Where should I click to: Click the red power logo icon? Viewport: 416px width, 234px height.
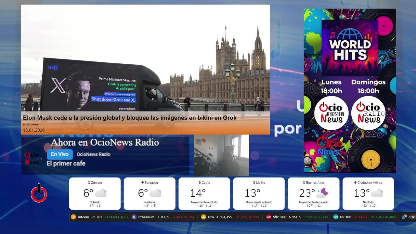coord(39,193)
